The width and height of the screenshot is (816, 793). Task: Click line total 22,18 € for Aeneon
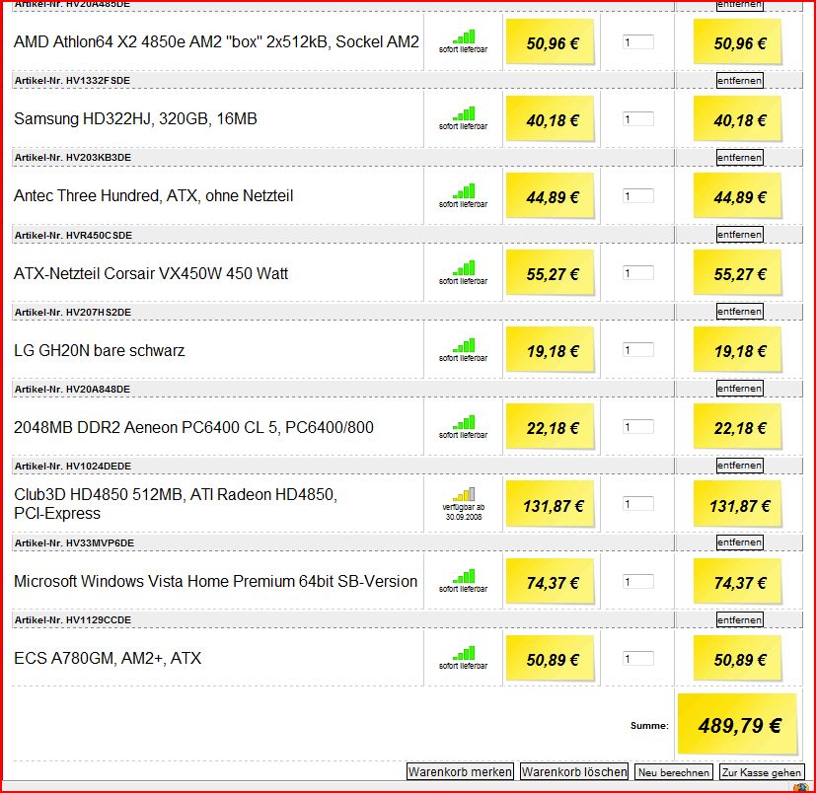point(738,428)
